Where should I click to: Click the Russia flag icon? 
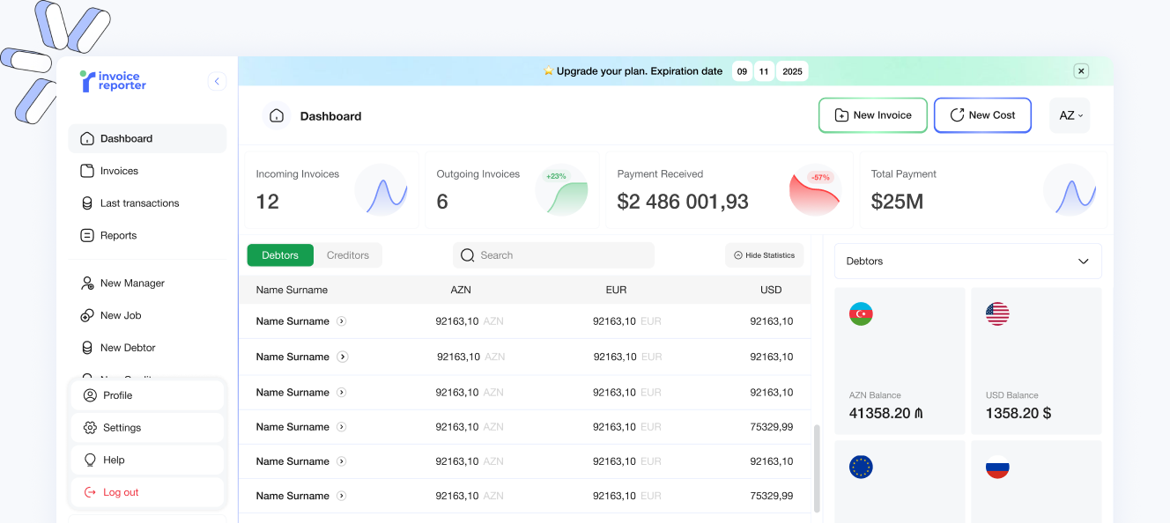(997, 467)
